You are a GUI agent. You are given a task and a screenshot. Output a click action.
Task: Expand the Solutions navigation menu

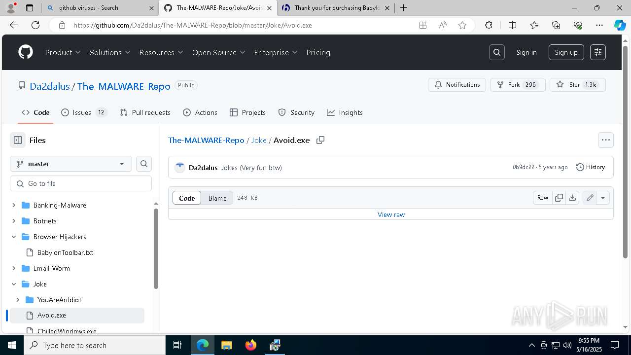[x=110, y=52]
